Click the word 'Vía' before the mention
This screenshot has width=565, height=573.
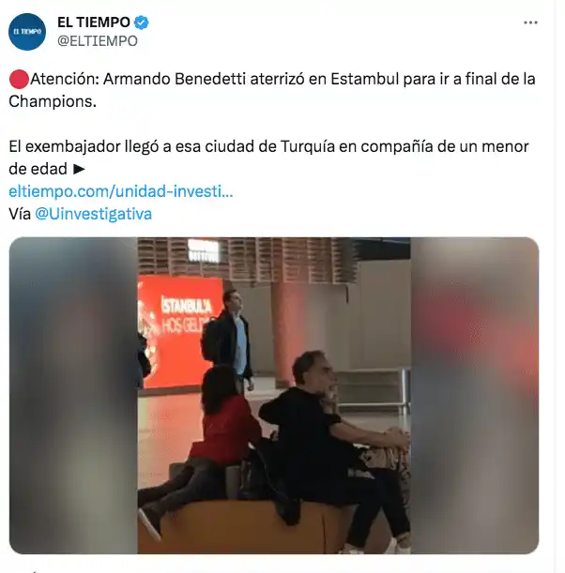click(x=20, y=214)
